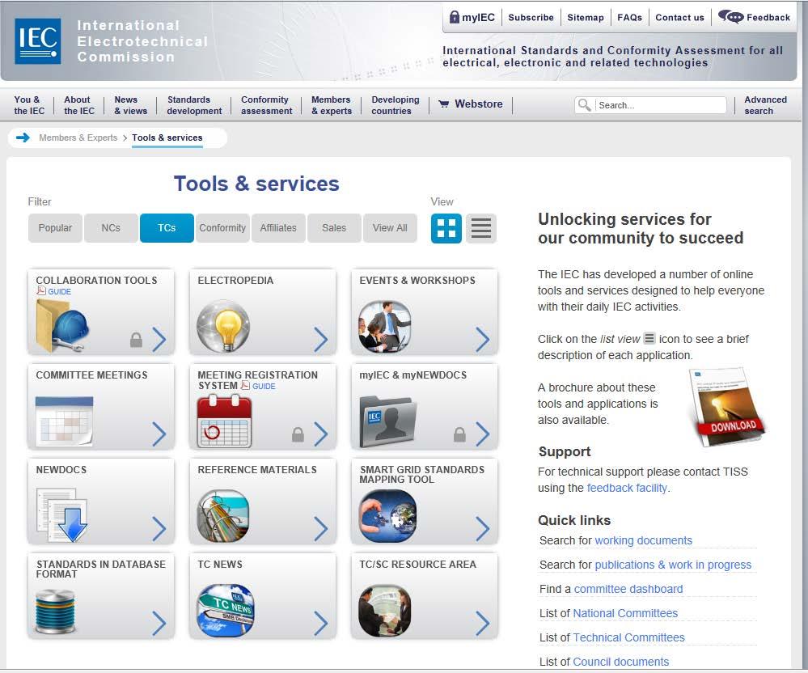This screenshot has width=808, height=673.
Task: Select the Popular filter tab
Action: click(55, 228)
